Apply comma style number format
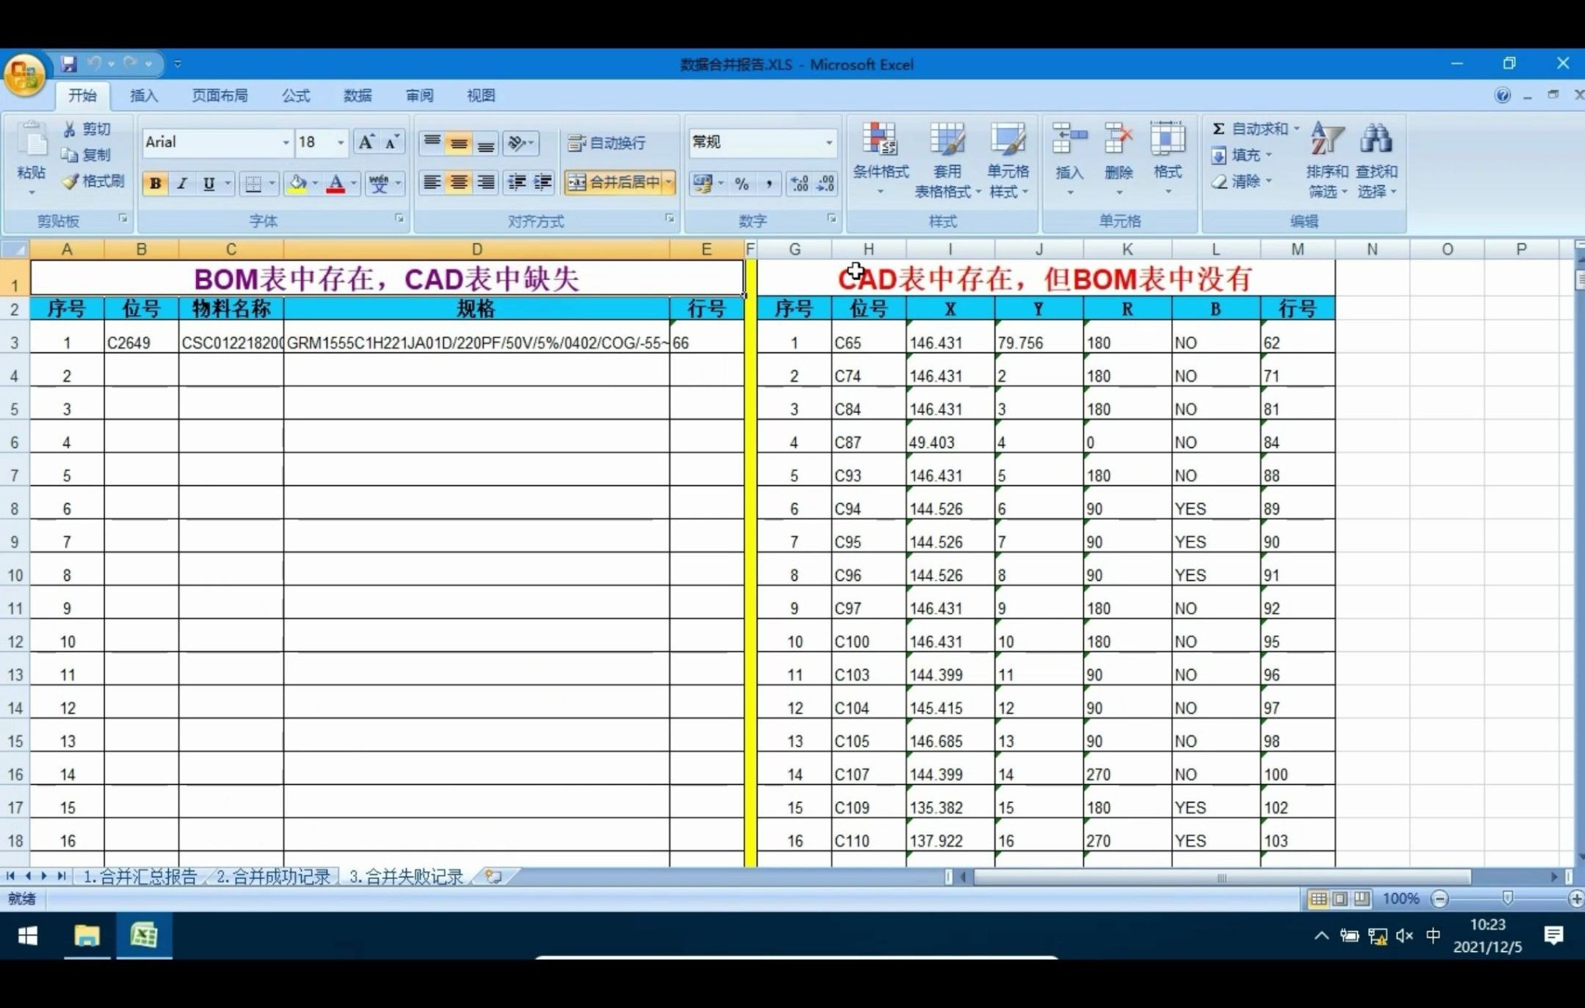The height and width of the screenshot is (1008, 1585). pyautogui.click(x=769, y=183)
